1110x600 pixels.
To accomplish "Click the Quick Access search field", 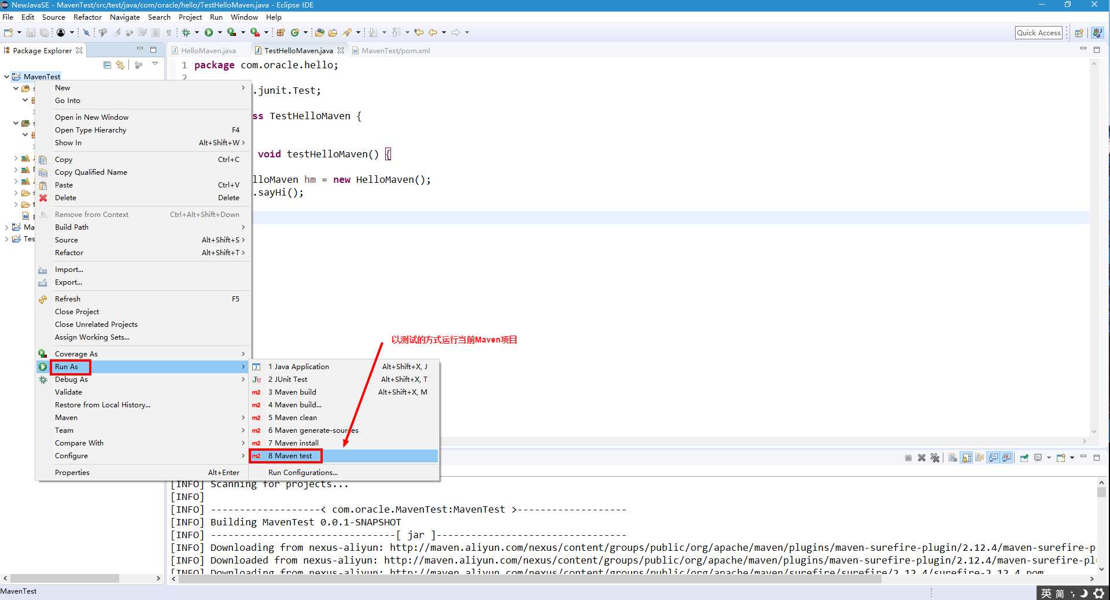I will (x=1039, y=33).
